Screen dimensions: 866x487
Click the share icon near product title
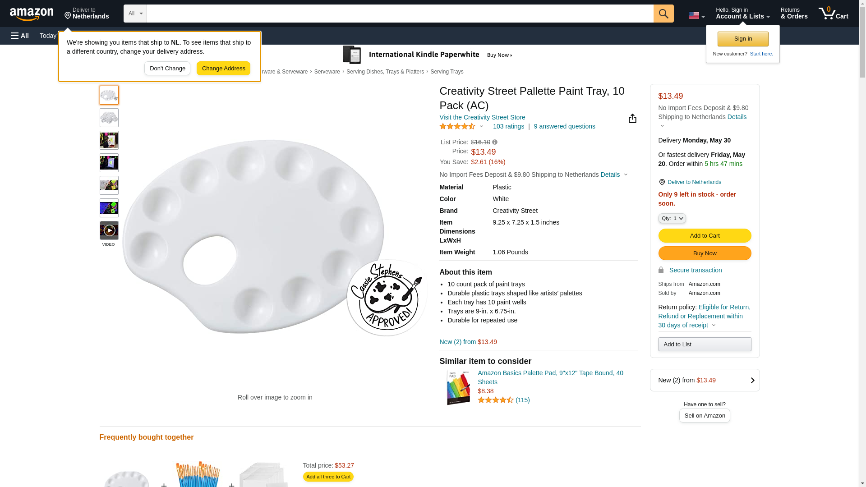(632, 118)
